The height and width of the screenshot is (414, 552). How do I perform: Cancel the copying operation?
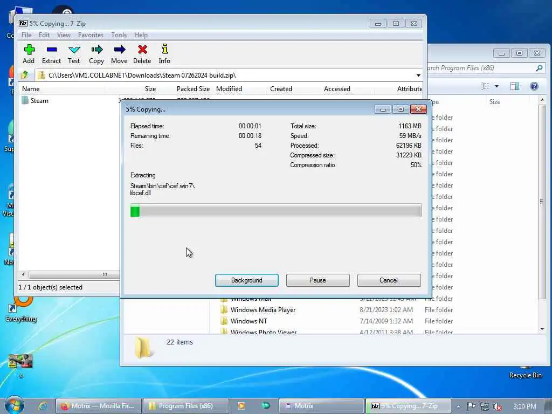point(389,280)
